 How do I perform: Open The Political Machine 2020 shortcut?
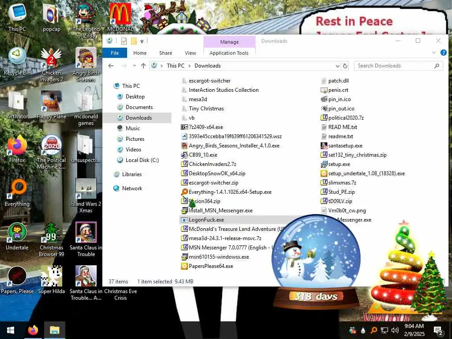[x=51, y=152]
